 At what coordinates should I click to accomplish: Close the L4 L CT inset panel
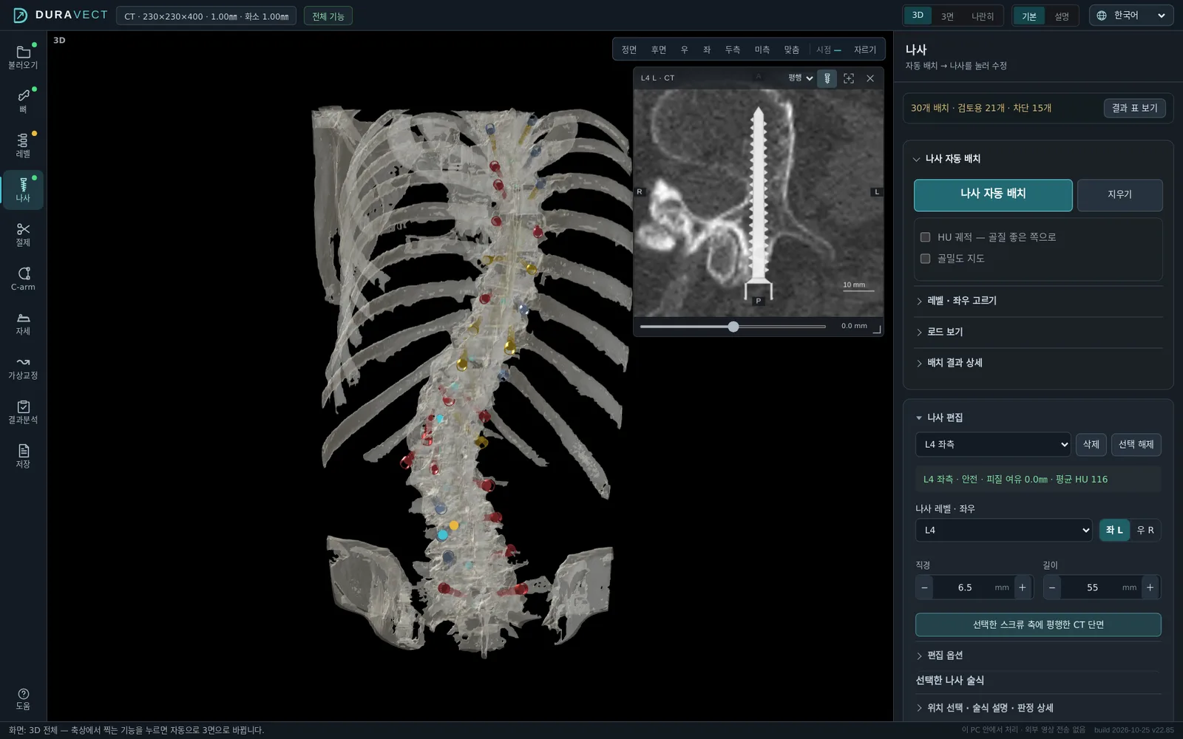pos(870,78)
